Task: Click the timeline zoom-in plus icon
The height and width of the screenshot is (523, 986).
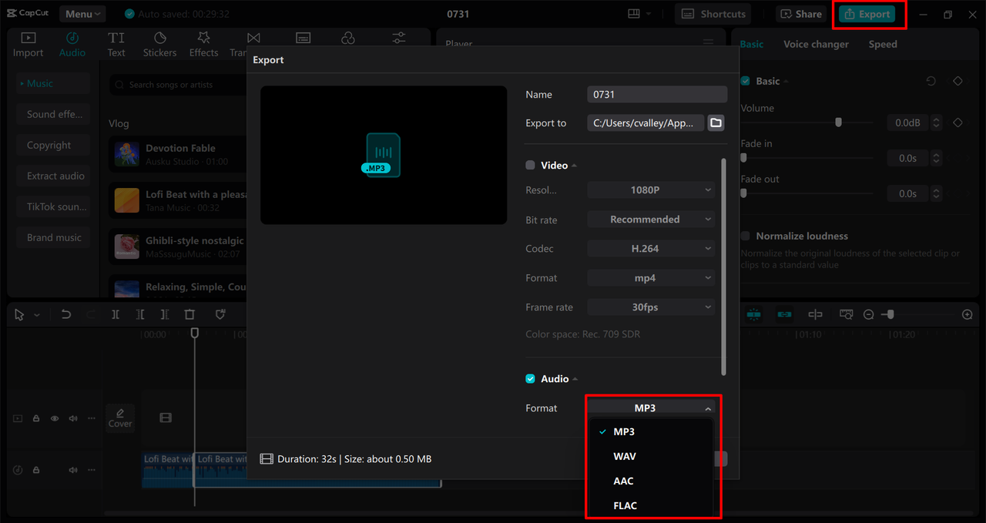Action: pyautogui.click(x=968, y=314)
